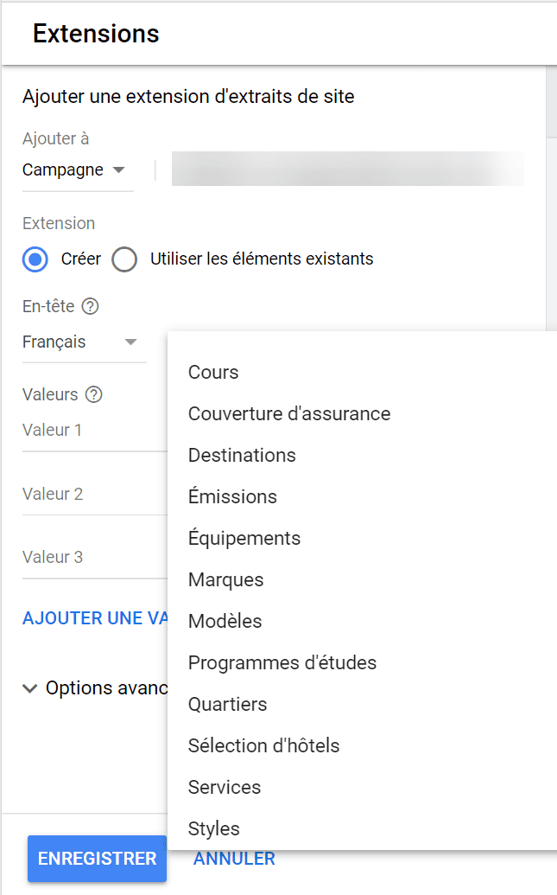Select Modèles header type
557x895 pixels.
[x=225, y=621]
